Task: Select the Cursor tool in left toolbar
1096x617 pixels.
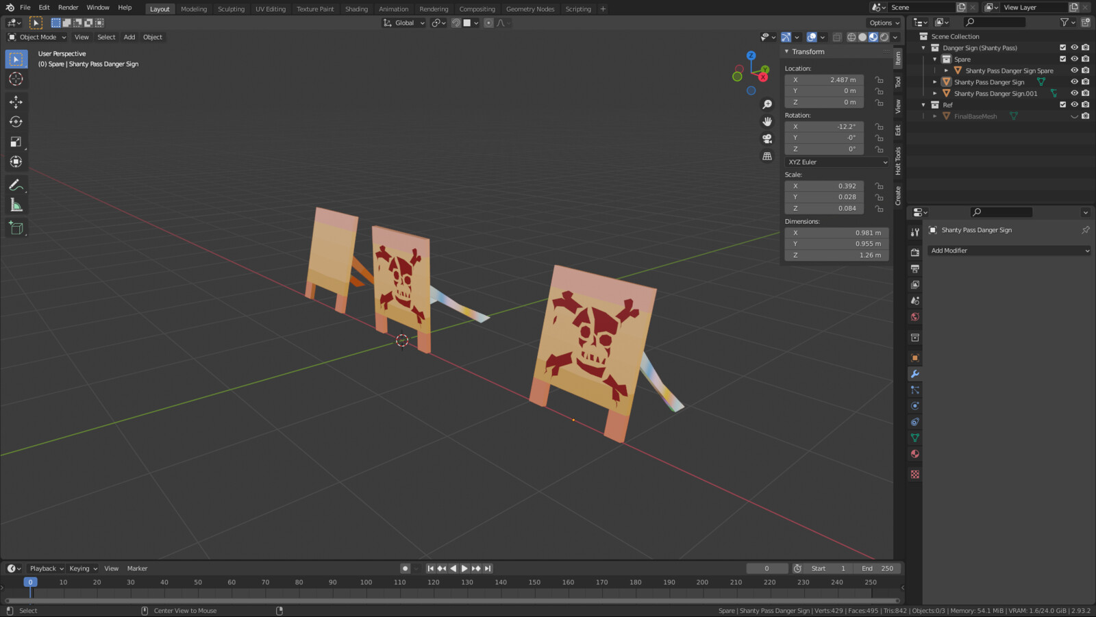Action: coord(16,79)
